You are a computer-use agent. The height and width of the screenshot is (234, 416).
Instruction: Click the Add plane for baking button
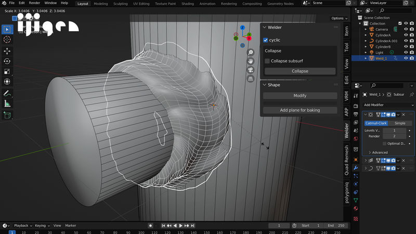[300, 110]
